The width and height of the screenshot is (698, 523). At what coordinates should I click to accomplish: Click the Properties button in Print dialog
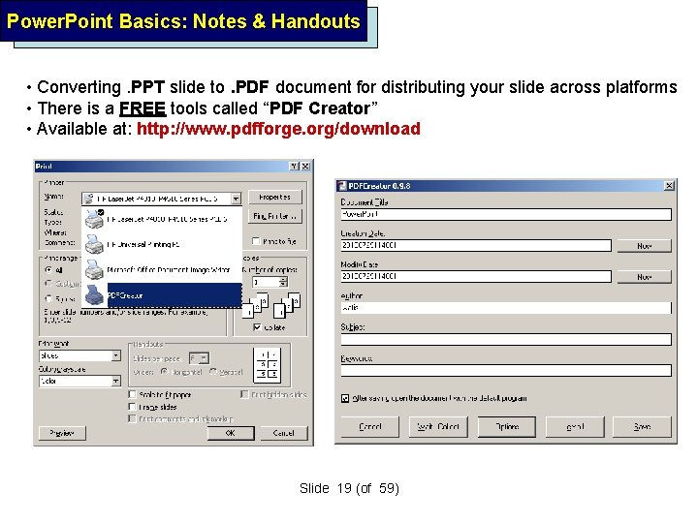(274, 197)
